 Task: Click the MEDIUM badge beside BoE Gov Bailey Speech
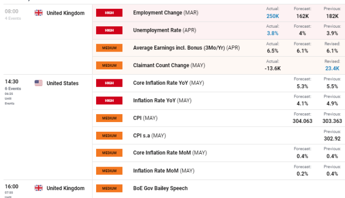pos(109,188)
